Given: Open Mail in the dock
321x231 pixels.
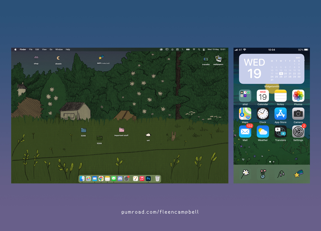Looking at the screenshot, I should point(95,178).
